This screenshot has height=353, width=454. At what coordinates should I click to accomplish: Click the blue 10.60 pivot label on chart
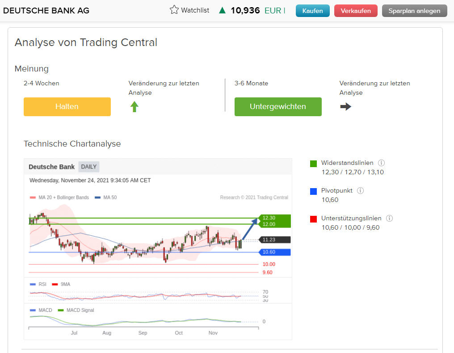[275, 252]
